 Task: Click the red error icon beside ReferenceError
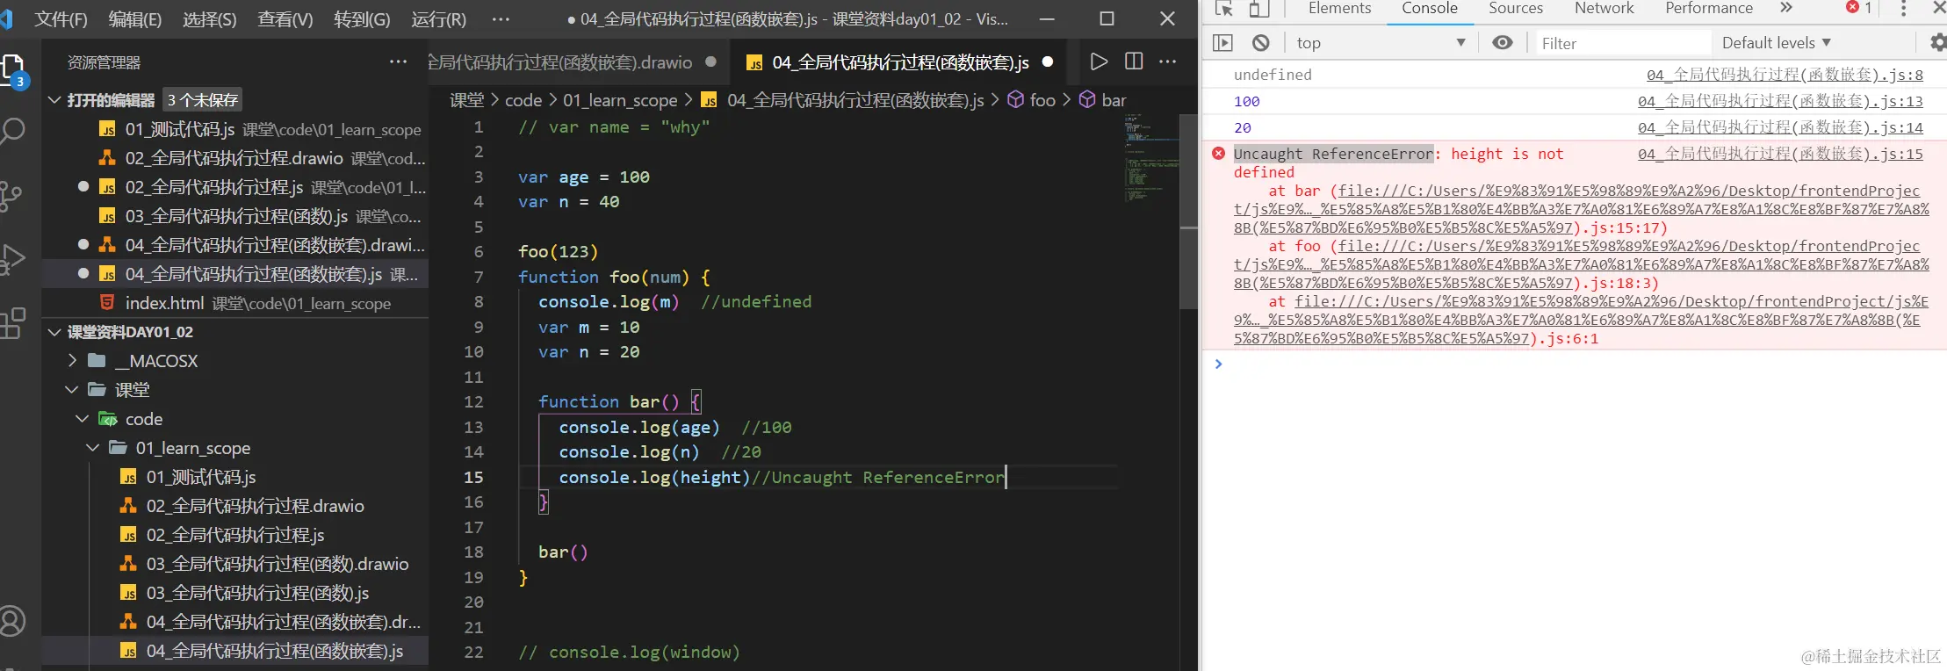click(1218, 154)
